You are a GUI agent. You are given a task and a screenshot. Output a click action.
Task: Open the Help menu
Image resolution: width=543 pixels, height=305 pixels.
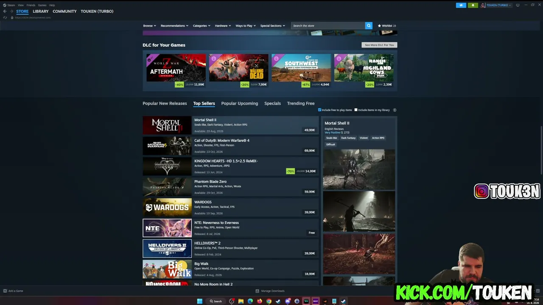tap(52, 5)
